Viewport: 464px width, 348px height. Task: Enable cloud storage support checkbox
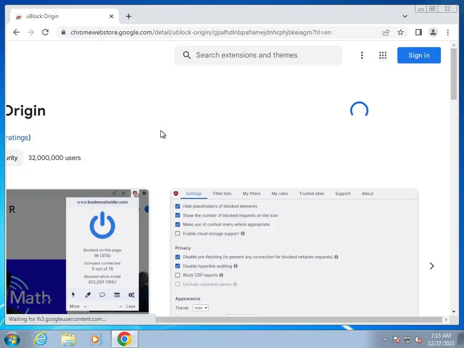point(178,233)
